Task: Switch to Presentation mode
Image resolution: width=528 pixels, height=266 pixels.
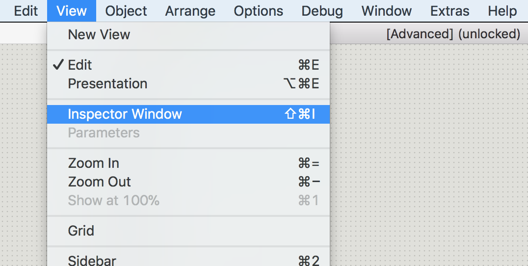Action: pos(188,83)
